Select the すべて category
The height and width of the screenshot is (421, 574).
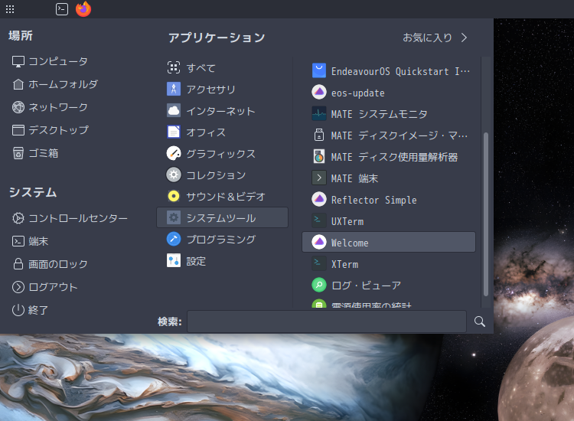click(x=222, y=67)
